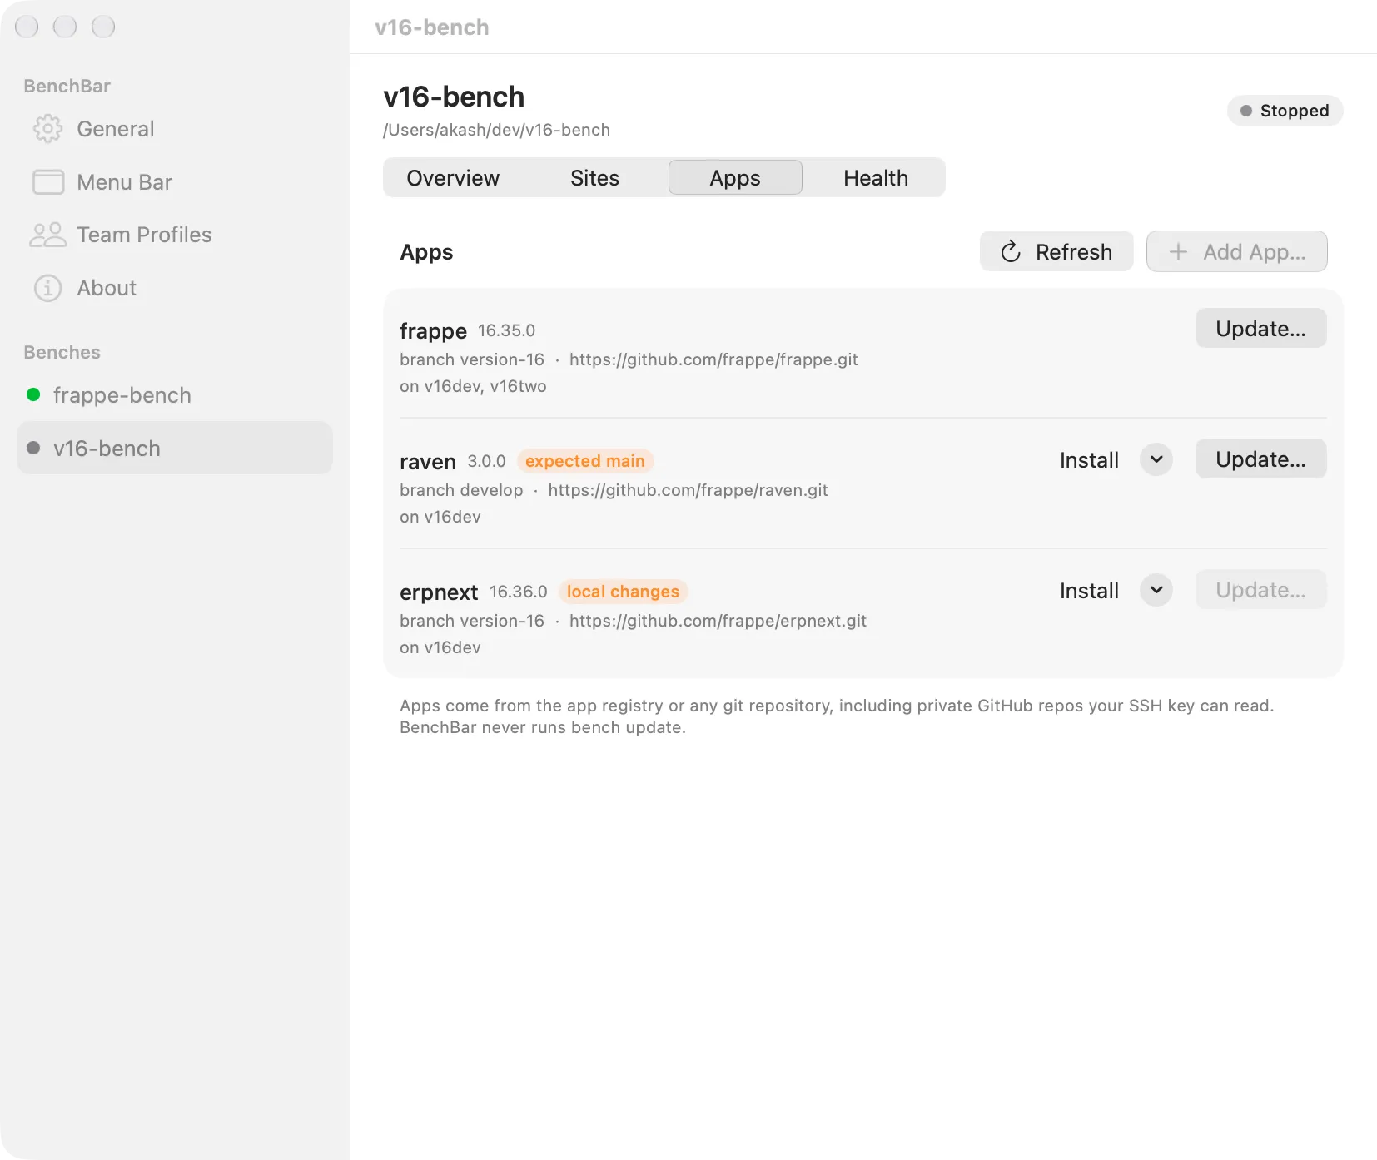Click the circular arrow Refresh icon
The width and height of the screenshot is (1377, 1160).
(1011, 251)
